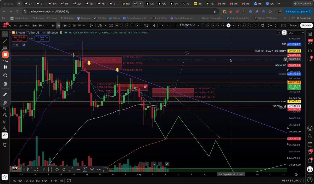Switch to the 12h timeframe
Image resolution: width=314 pixels, height=184 pixels.
pyautogui.click(x=64, y=25)
